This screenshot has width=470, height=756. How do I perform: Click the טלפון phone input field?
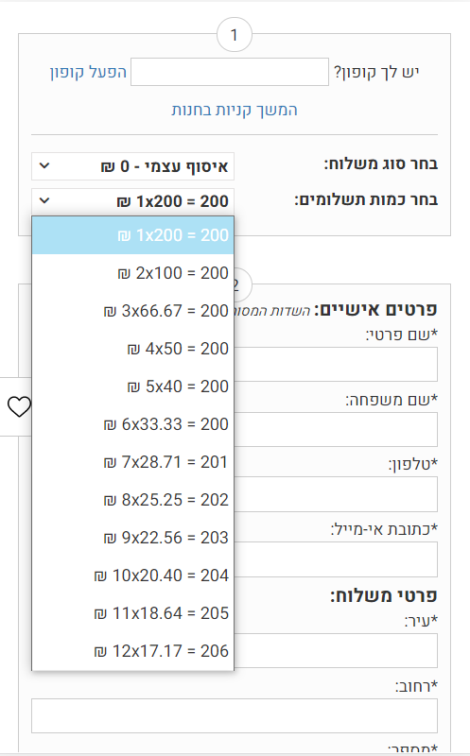click(336, 494)
